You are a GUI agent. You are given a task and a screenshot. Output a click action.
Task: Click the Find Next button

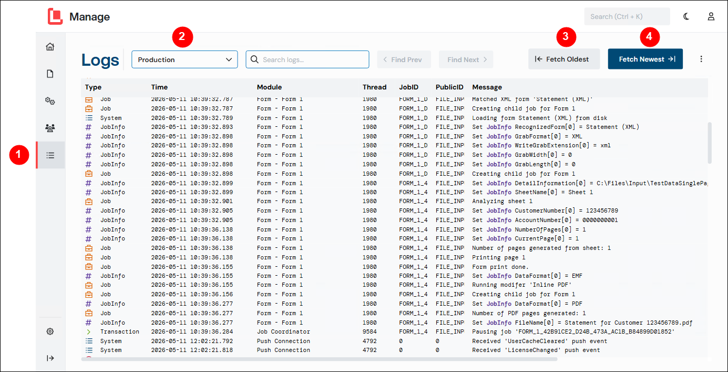[466, 59]
